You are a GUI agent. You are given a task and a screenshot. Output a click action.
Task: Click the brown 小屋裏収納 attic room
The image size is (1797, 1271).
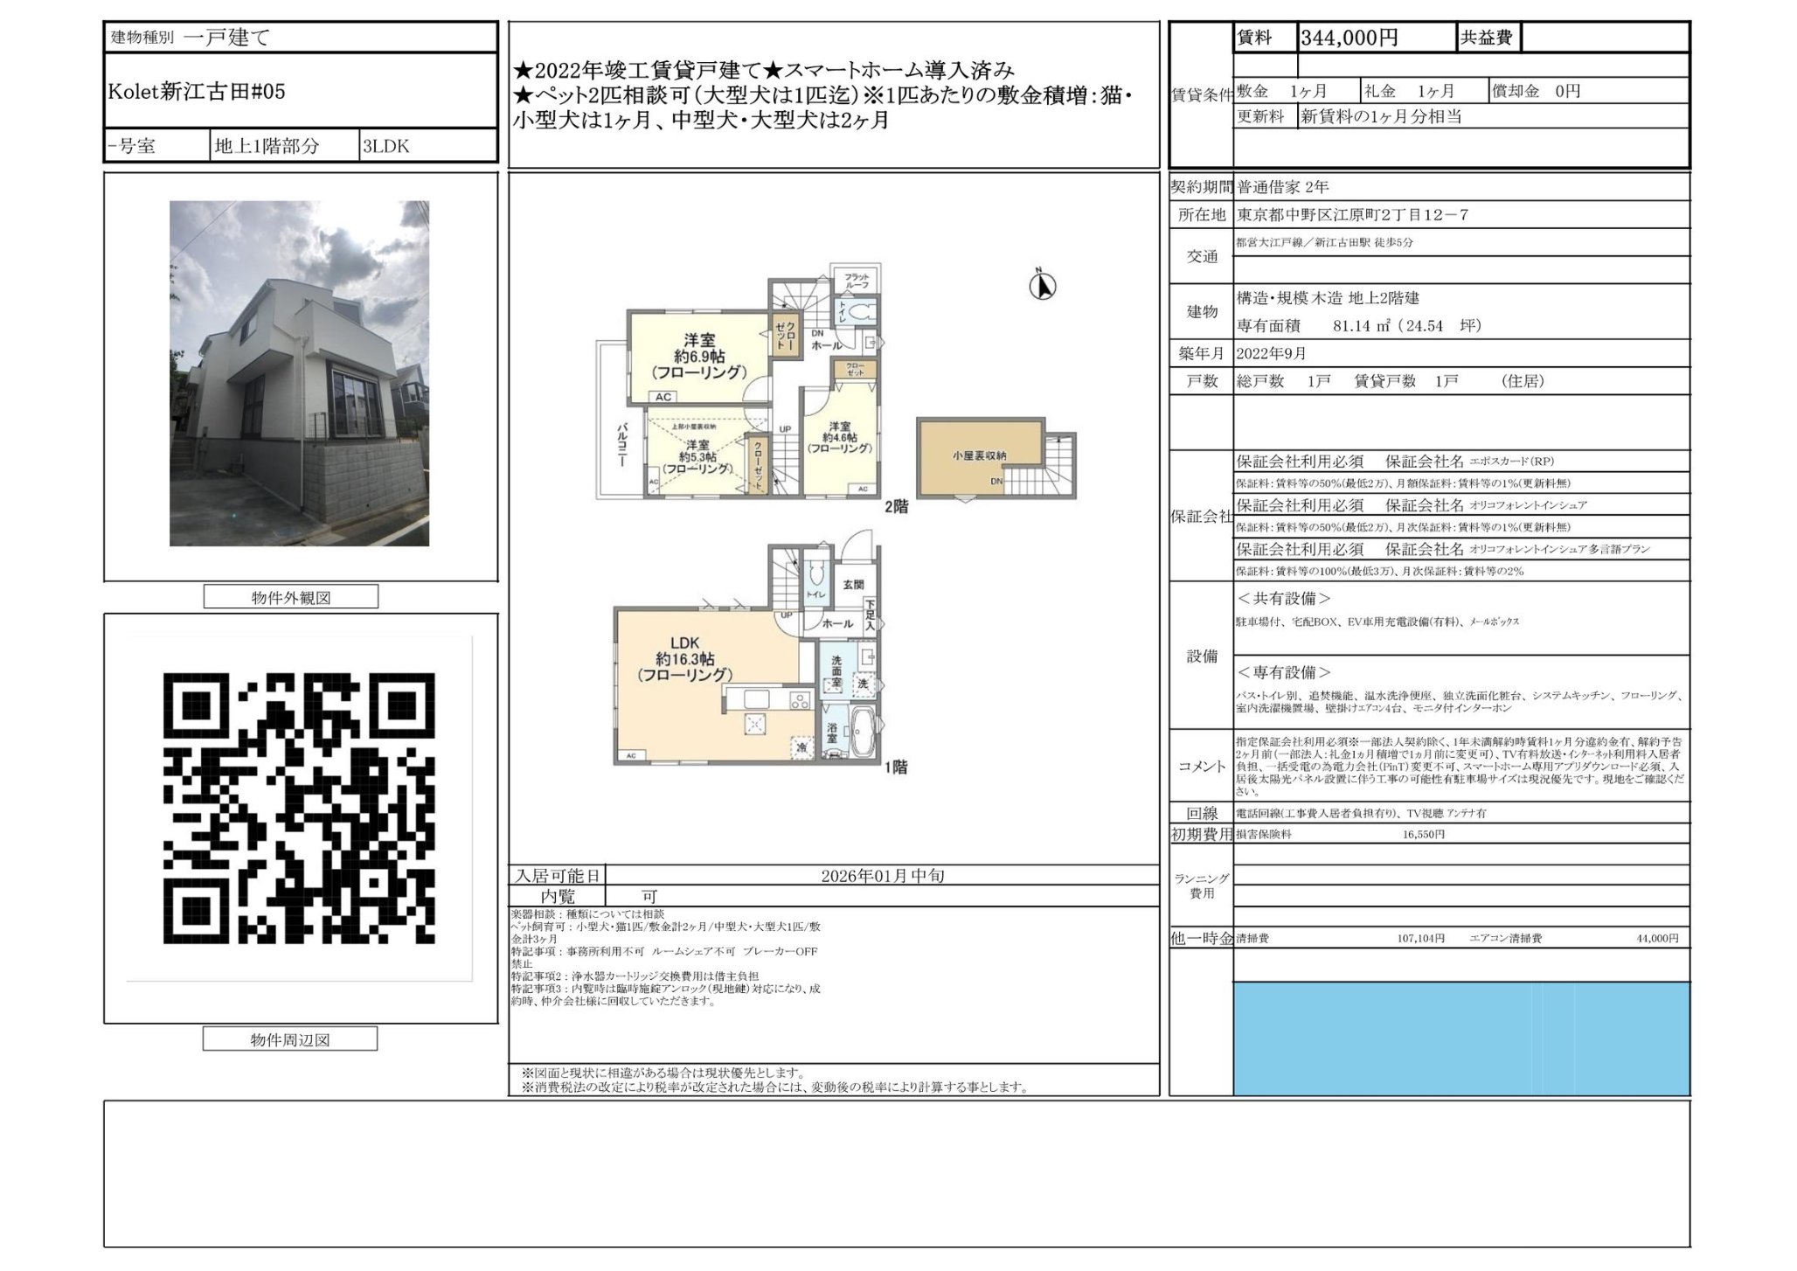click(980, 455)
